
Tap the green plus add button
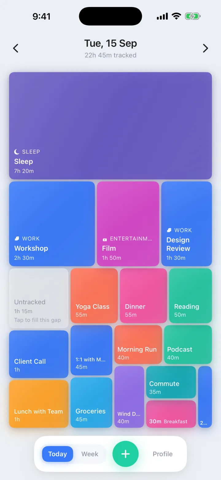(126, 454)
